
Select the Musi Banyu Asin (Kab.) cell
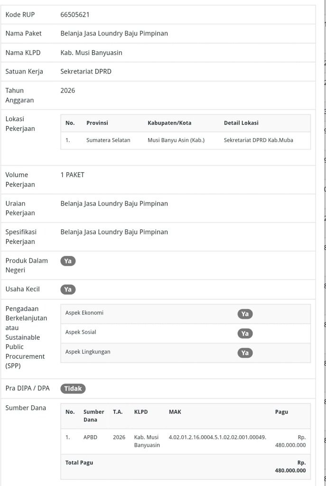coord(176,140)
